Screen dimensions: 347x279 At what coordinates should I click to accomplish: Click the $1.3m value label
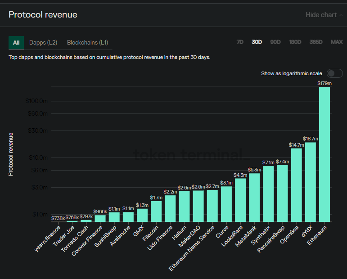click(142, 205)
